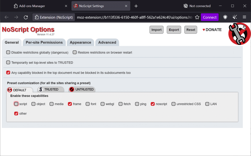251x156 pixels.
Task: Reload the current page
Action: pos(26,17)
